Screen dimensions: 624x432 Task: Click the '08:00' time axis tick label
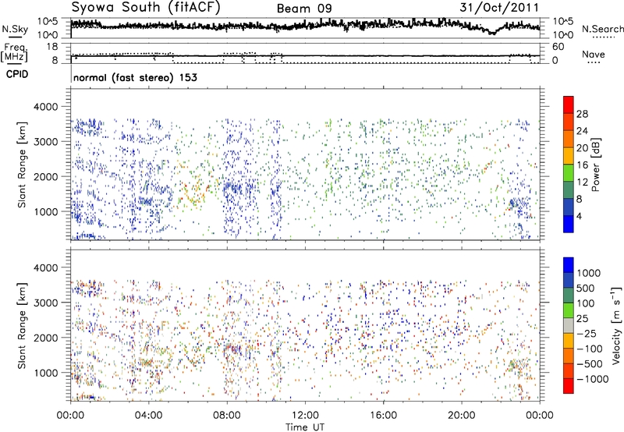(x=227, y=416)
